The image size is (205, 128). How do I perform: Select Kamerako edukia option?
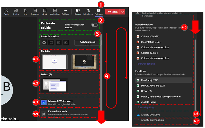click(x=58, y=113)
